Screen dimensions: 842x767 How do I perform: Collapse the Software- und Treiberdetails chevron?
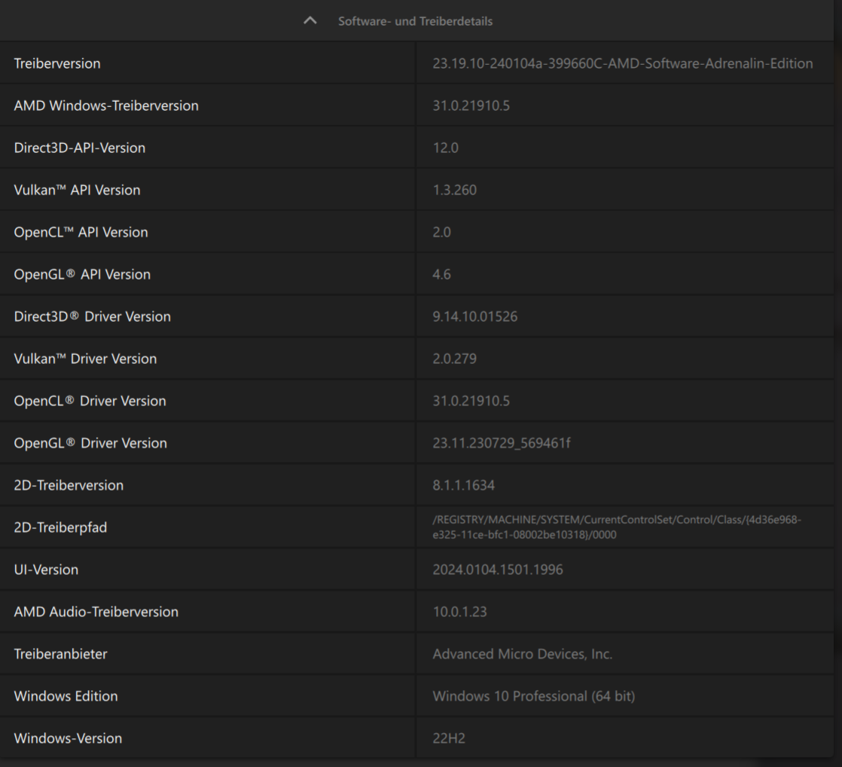(310, 21)
